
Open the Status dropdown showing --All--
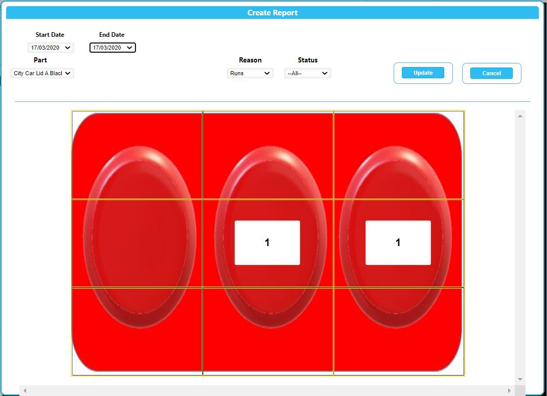(307, 73)
